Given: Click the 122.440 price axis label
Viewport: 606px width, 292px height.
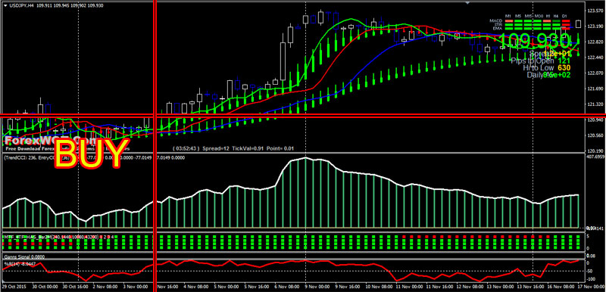Looking at the screenshot, I should click(x=595, y=57).
